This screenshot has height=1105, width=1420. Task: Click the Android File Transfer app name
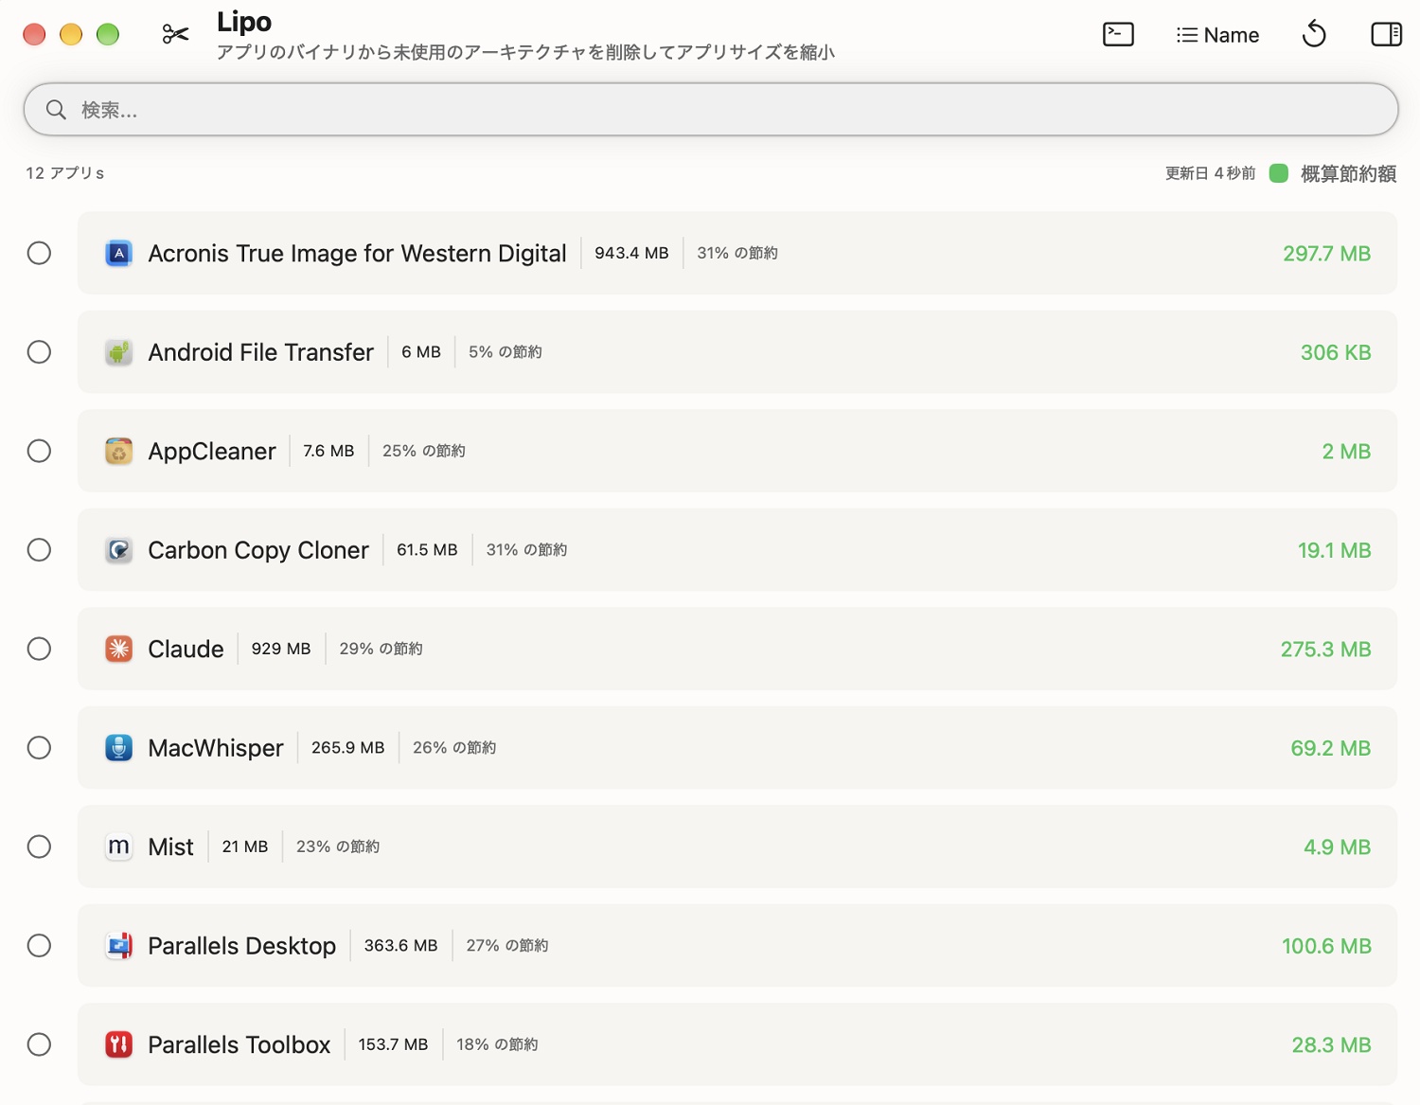[260, 352]
